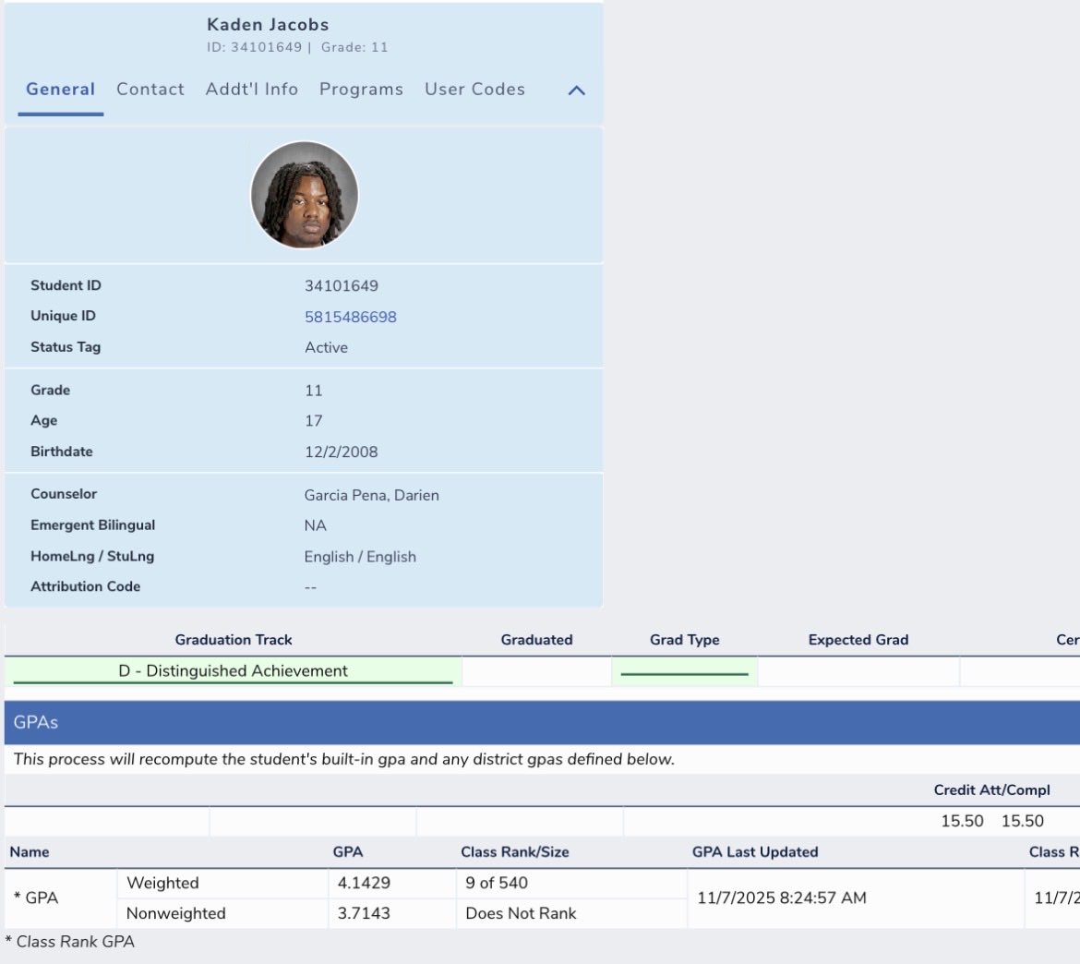The image size is (1080, 964).
Task: Select the Birthdate value 12/2/2008
Action: point(342,452)
